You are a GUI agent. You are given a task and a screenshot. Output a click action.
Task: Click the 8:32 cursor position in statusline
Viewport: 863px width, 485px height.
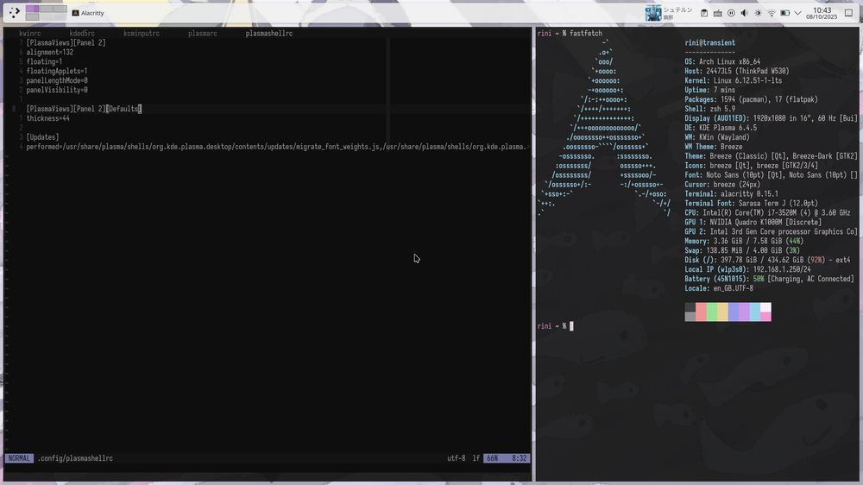[519, 458]
